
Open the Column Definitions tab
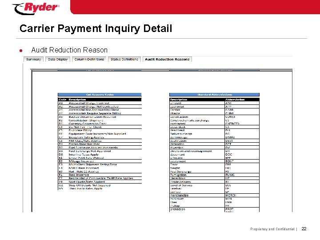[89, 60]
